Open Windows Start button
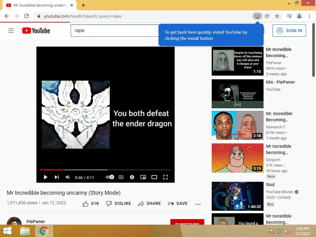The height and width of the screenshot is (237, 316). click(7, 231)
